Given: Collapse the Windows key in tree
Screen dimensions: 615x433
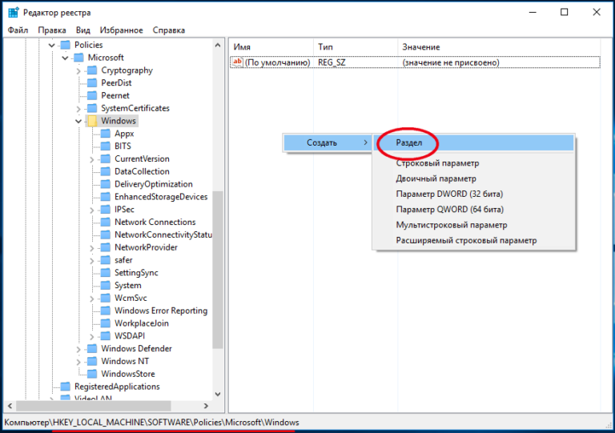Looking at the screenshot, I should pyautogui.click(x=78, y=121).
